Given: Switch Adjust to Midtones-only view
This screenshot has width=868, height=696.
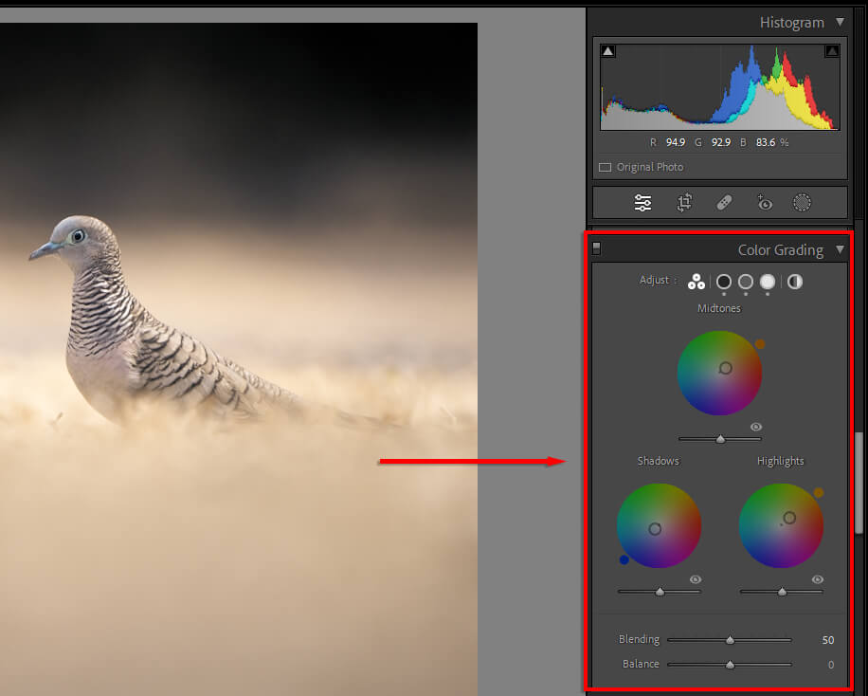Looking at the screenshot, I should (746, 282).
